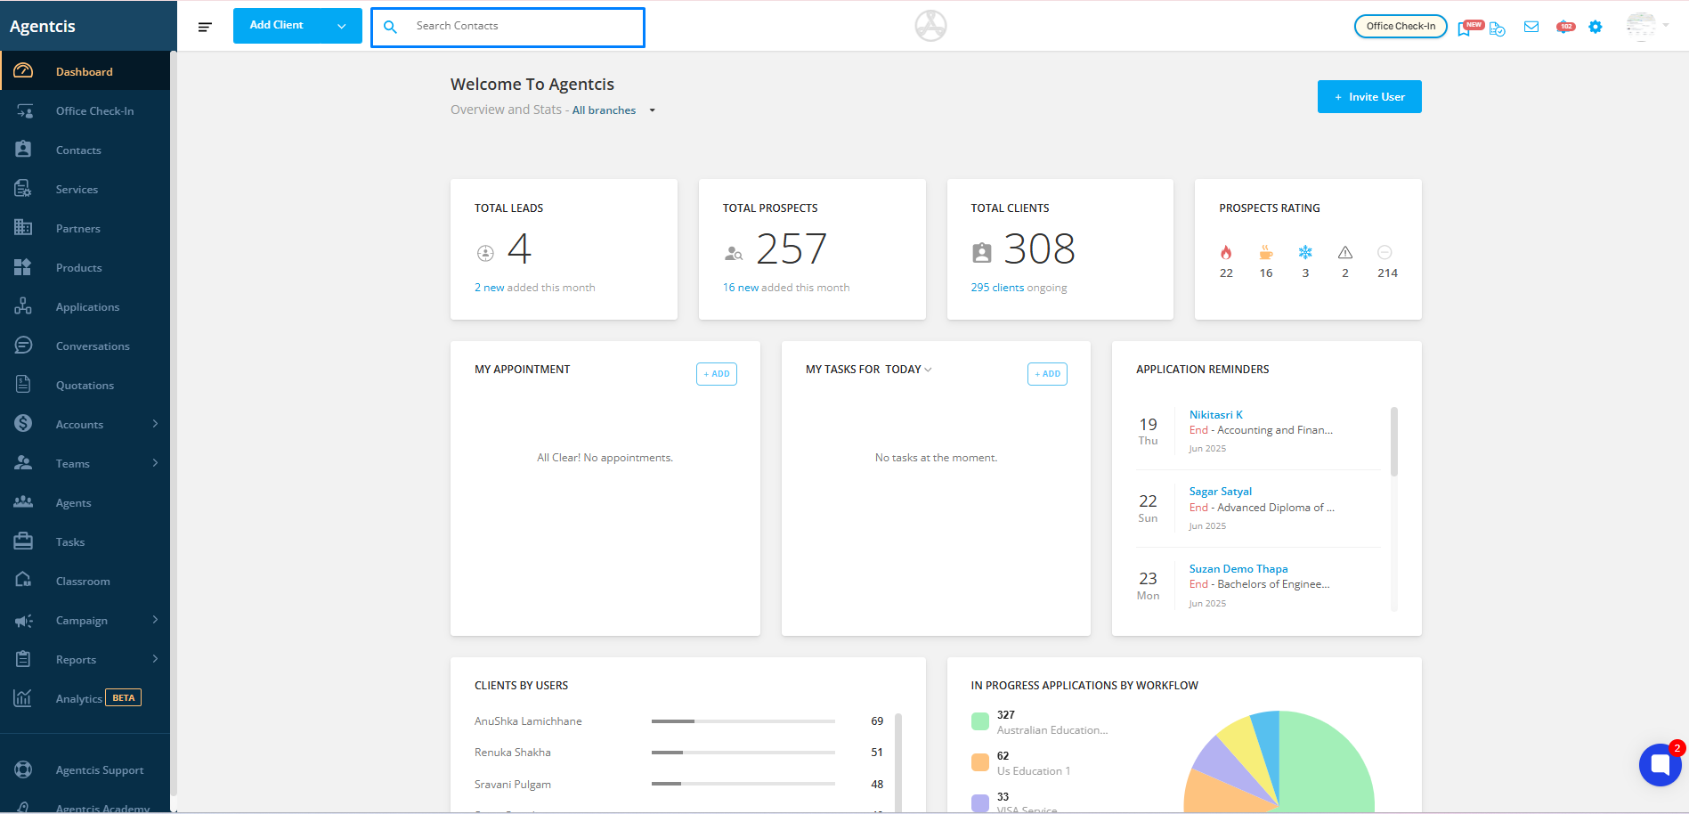This screenshot has height=814, width=1689.
Task: Click the flagged prospects warning triangle icon
Action: click(x=1345, y=252)
